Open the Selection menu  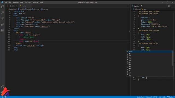click(16, 2)
